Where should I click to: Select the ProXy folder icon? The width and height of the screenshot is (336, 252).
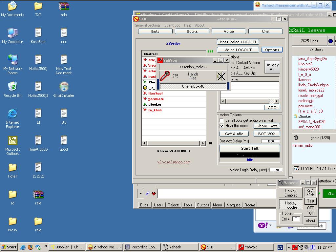click(x=12, y=224)
